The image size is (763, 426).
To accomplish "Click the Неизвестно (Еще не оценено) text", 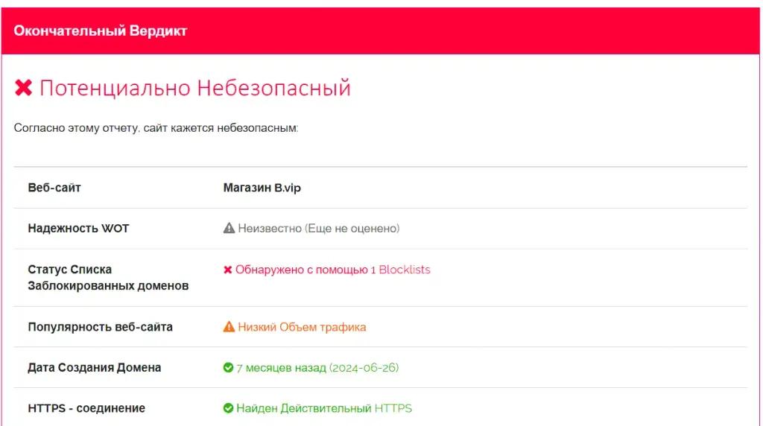I will click(319, 229).
